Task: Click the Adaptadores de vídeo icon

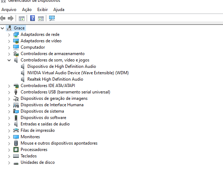Action: coord(16,41)
